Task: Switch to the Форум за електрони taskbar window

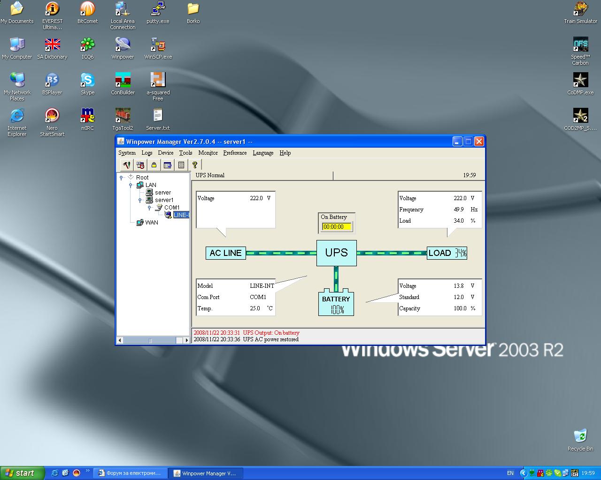Action: (130, 473)
